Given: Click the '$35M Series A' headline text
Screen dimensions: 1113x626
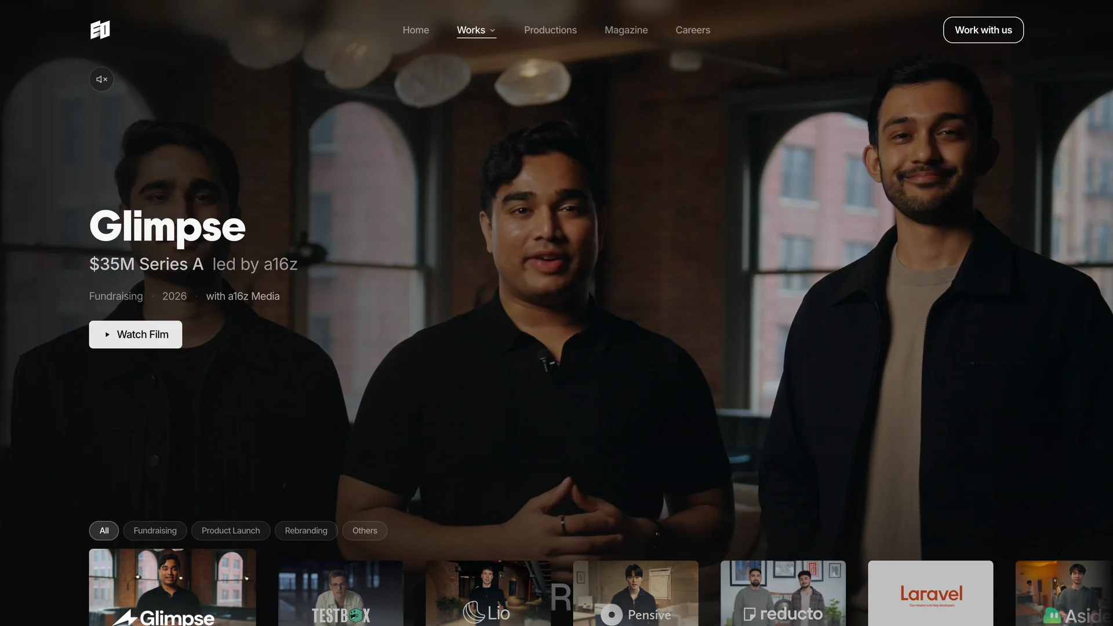Looking at the screenshot, I should point(146,264).
